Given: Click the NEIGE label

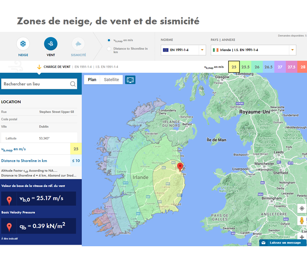Looking at the screenshot, I should pyautogui.click(x=23, y=55).
